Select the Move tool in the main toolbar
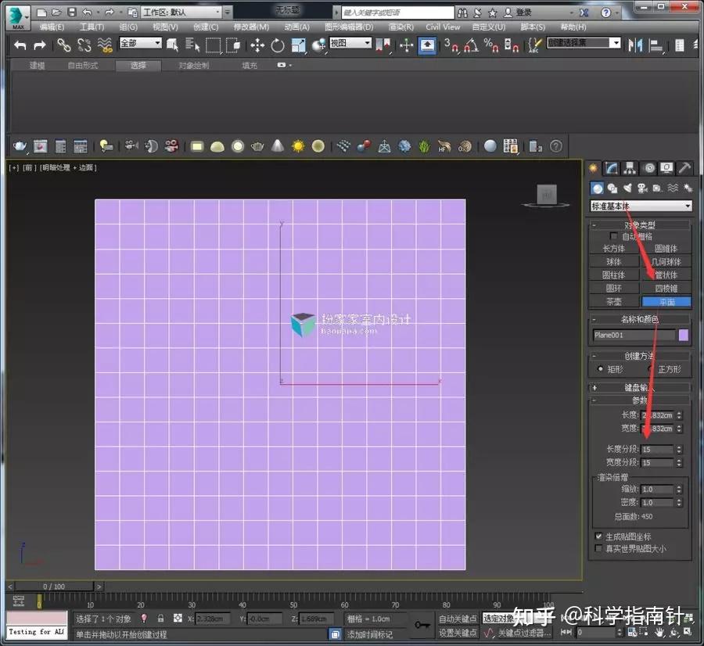 click(256, 47)
